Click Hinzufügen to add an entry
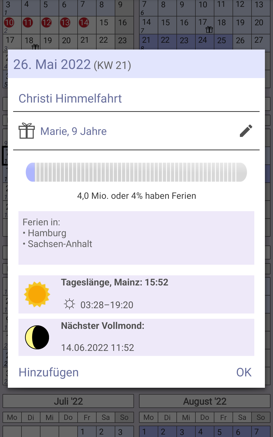Screen dimensions: 273x437 click(49, 372)
